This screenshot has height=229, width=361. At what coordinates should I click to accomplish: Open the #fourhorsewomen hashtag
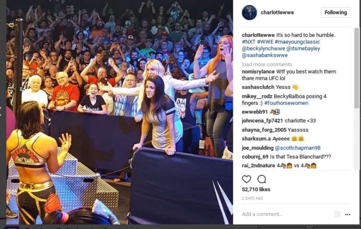pyautogui.click(x=286, y=103)
